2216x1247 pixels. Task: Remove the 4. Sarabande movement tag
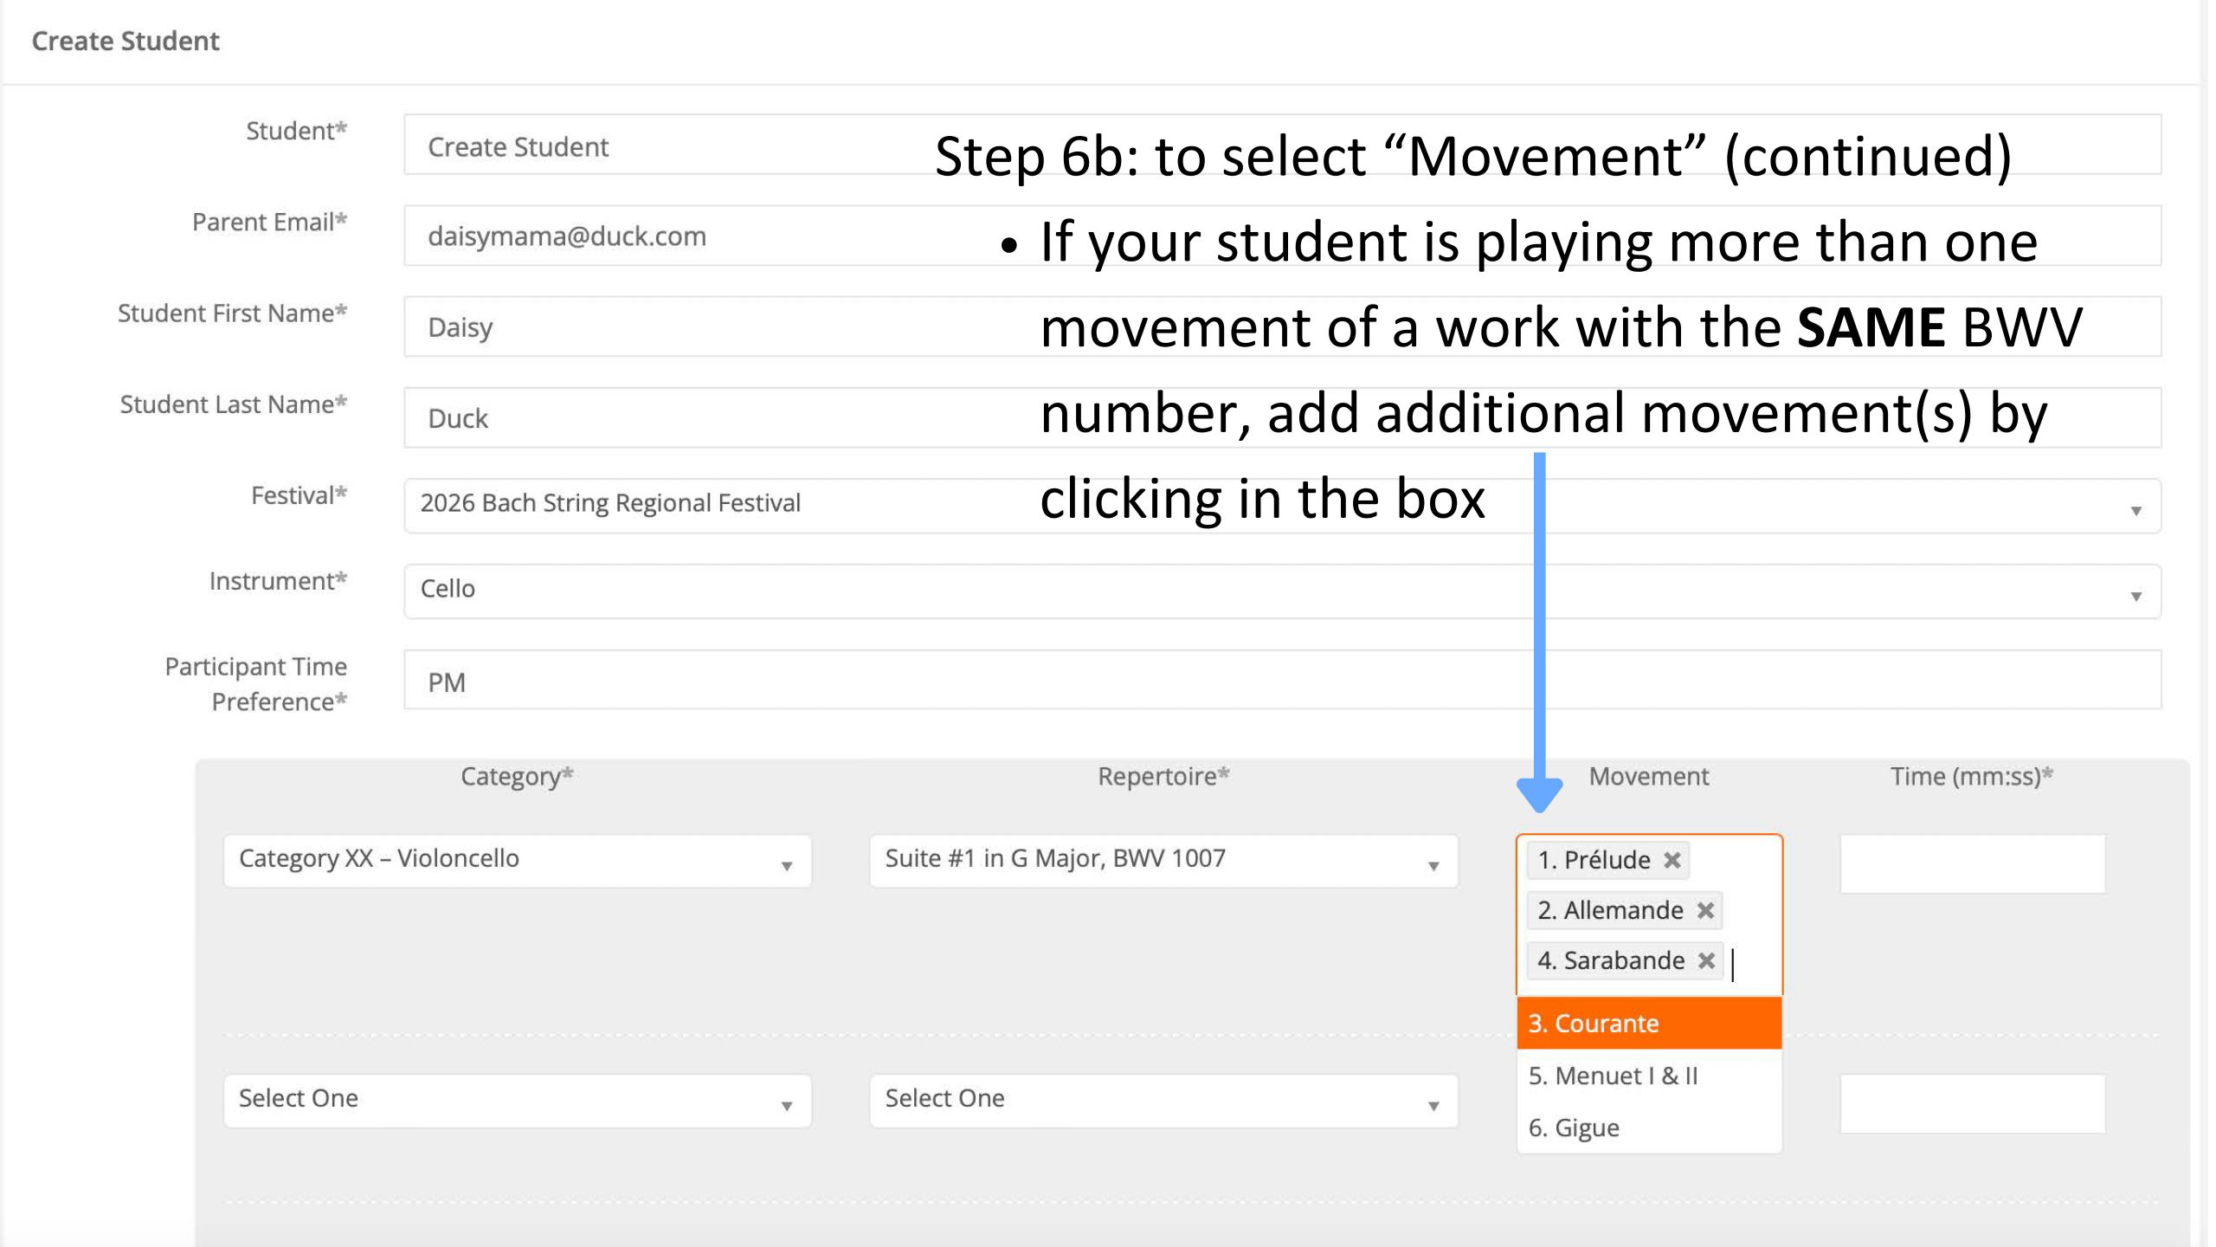(1705, 960)
